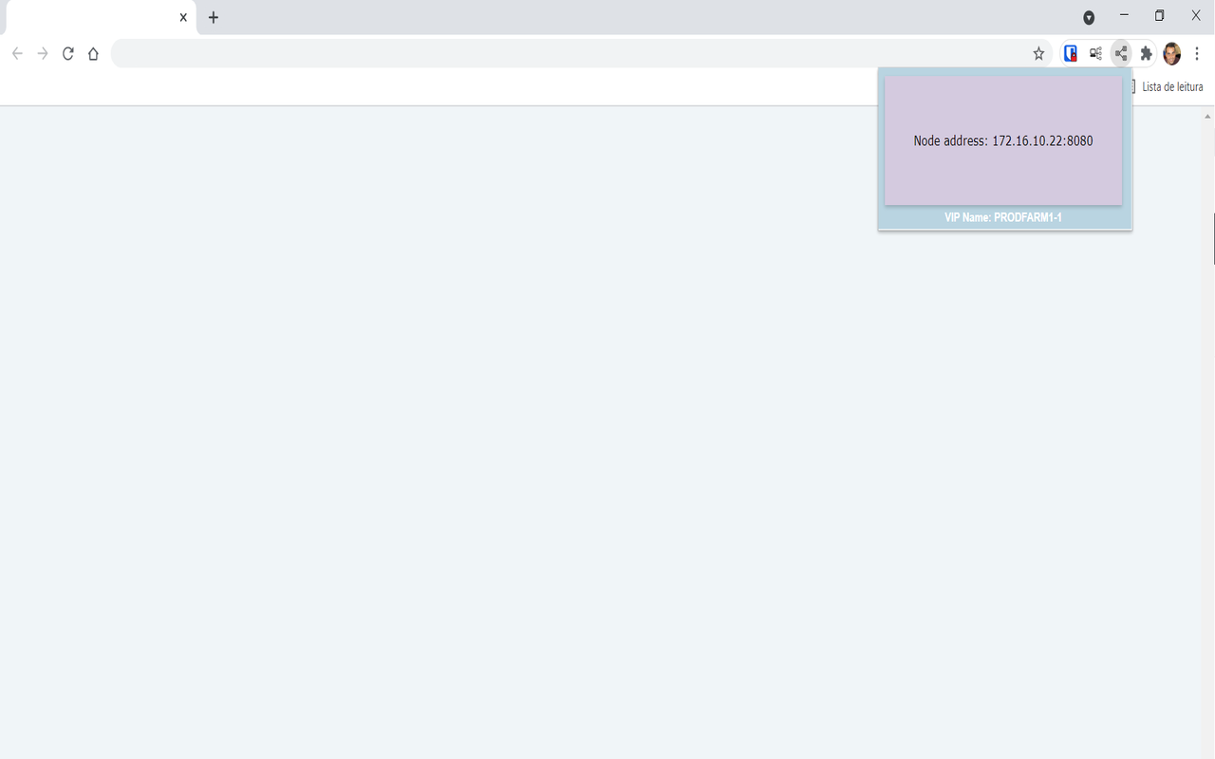Reload the current page
The image size is (1215, 759).
(x=67, y=53)
